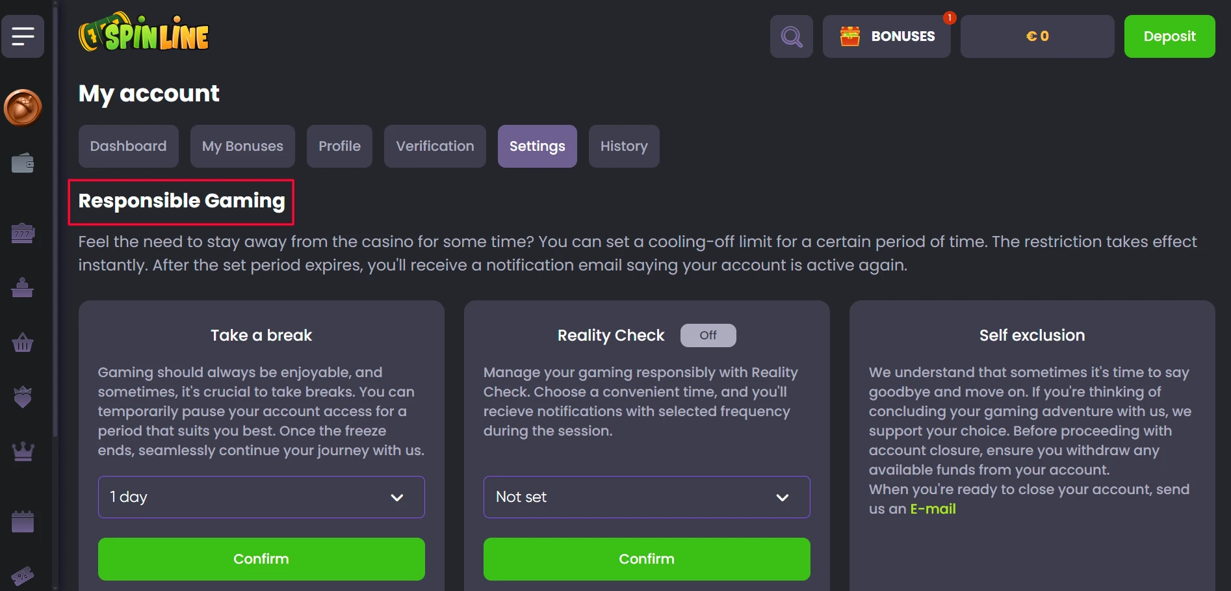Open the hamburger menu in the sidebar
The image size is (1231, 591).
click(23, 36)
